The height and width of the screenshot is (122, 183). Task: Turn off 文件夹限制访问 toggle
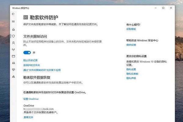tap(27, 53)
